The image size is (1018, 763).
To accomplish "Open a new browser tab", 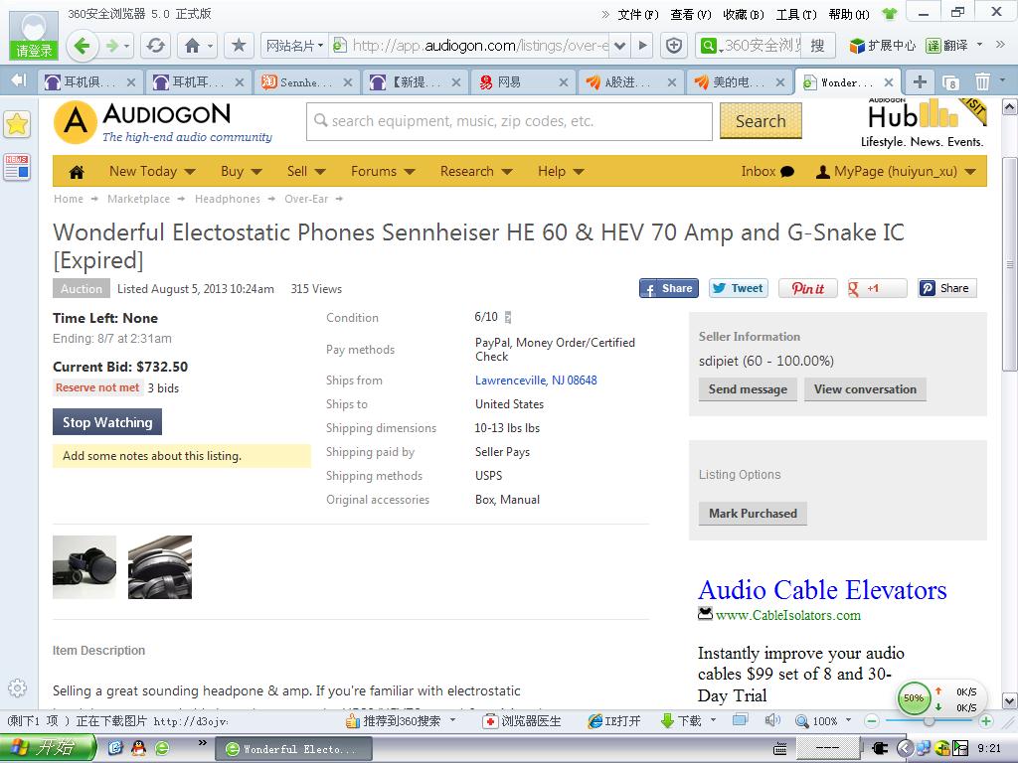I will tap(920, 81).
